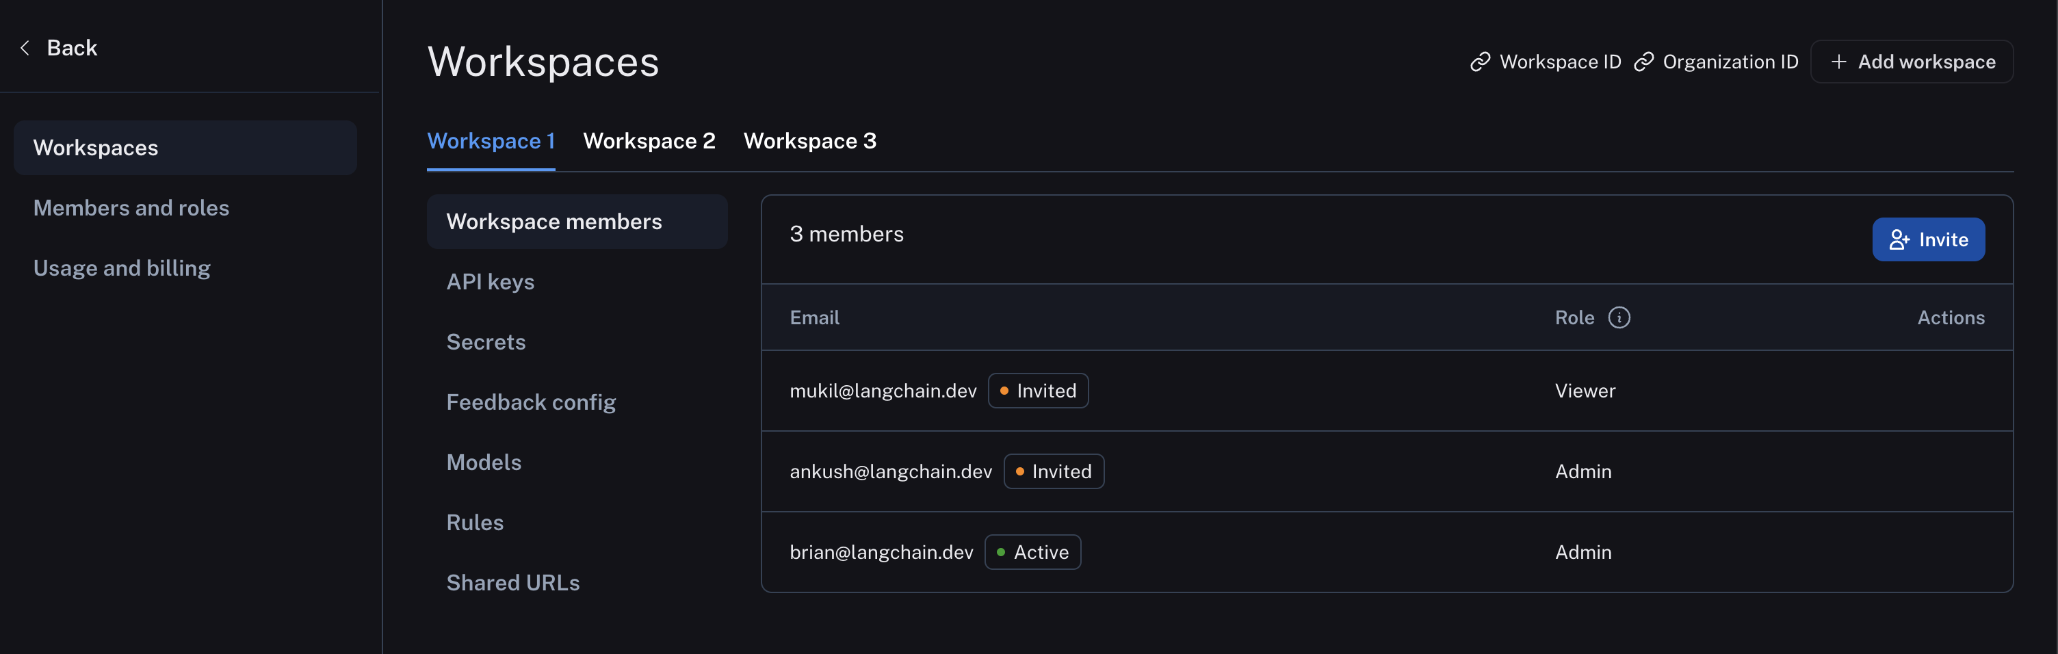This screenshot has width=2058, height=654.
Task: Click the Invited status dot for mukil@langchain.dev
Action: [x=1004, y=391]
